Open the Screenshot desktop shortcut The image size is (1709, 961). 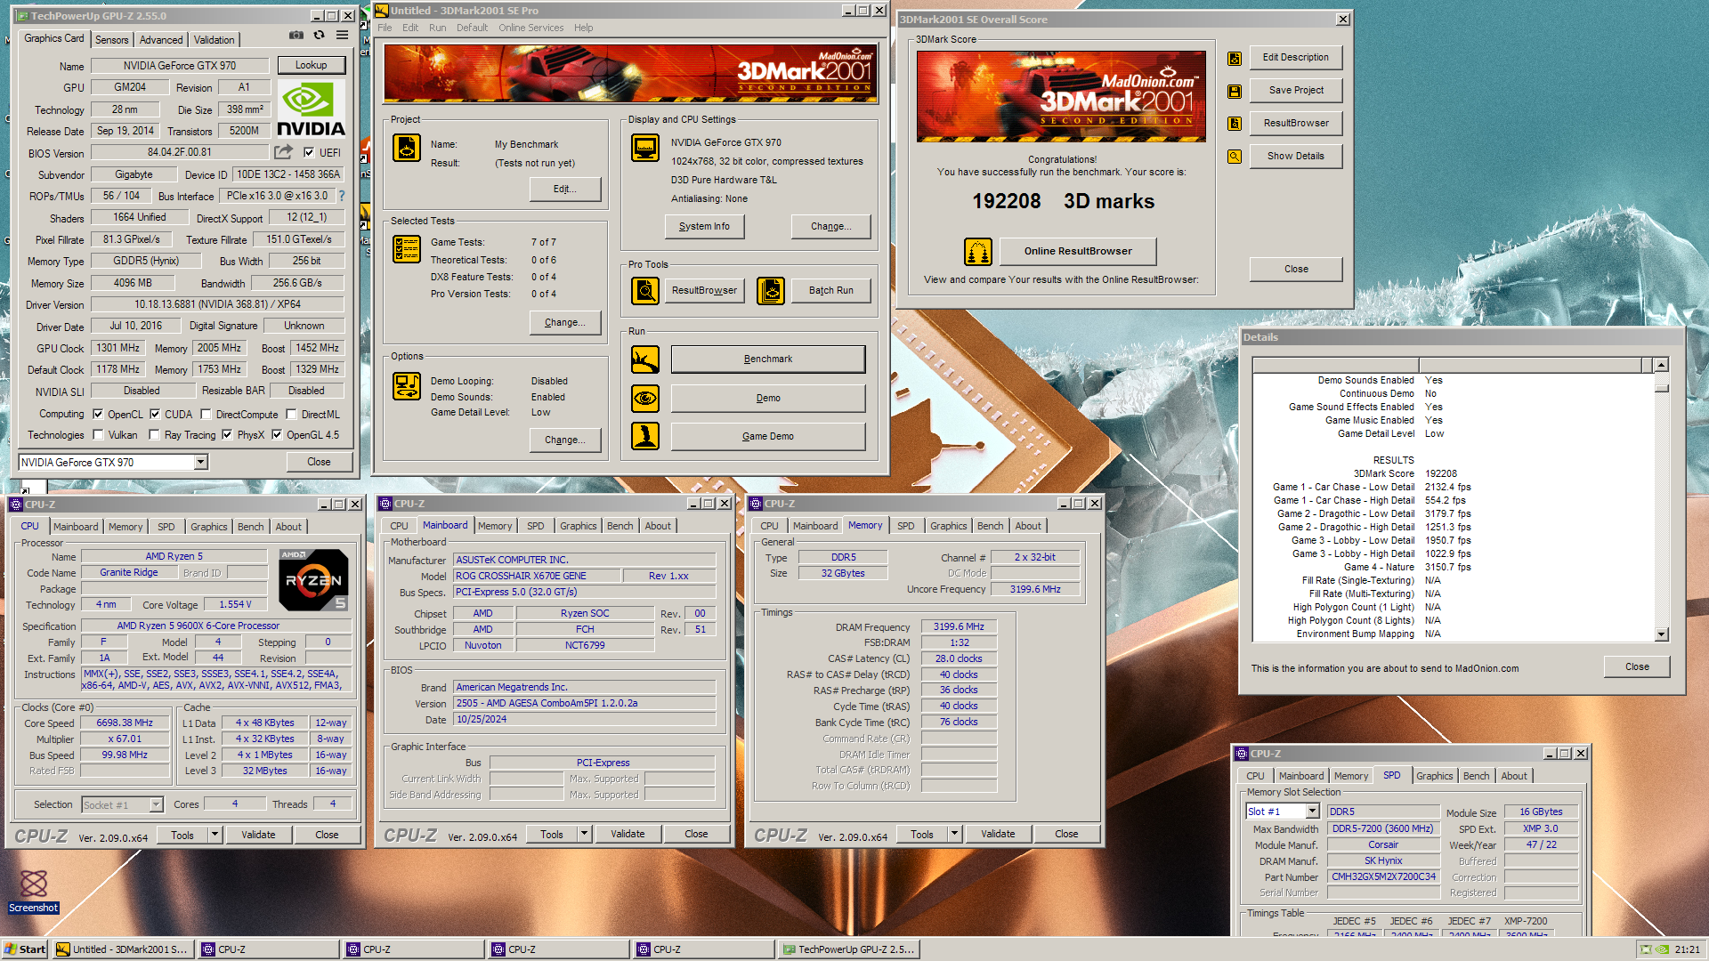34,892
